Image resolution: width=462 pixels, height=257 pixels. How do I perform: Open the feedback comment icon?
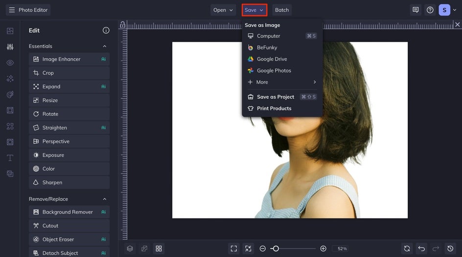[416, 10]
